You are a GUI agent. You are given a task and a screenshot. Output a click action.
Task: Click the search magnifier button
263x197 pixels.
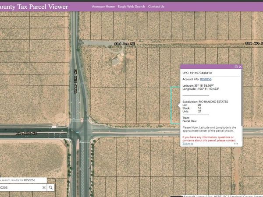[50, 188]
